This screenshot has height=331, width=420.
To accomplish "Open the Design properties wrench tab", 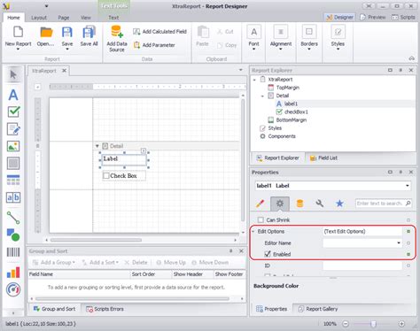I will pyautogui.click(x=319, y=204).
